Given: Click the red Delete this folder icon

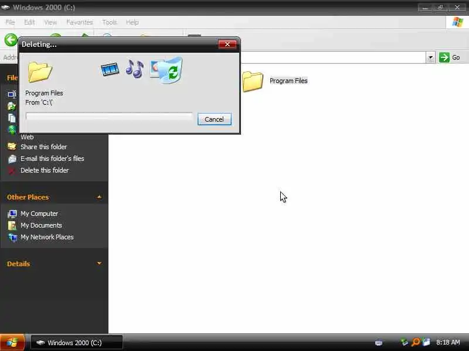Looking at the screenshot, I should click(x=12, y=171).
